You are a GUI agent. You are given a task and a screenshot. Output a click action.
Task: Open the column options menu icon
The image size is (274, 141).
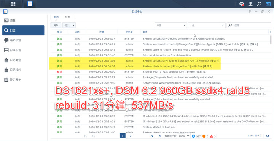[x=270, y=32]
